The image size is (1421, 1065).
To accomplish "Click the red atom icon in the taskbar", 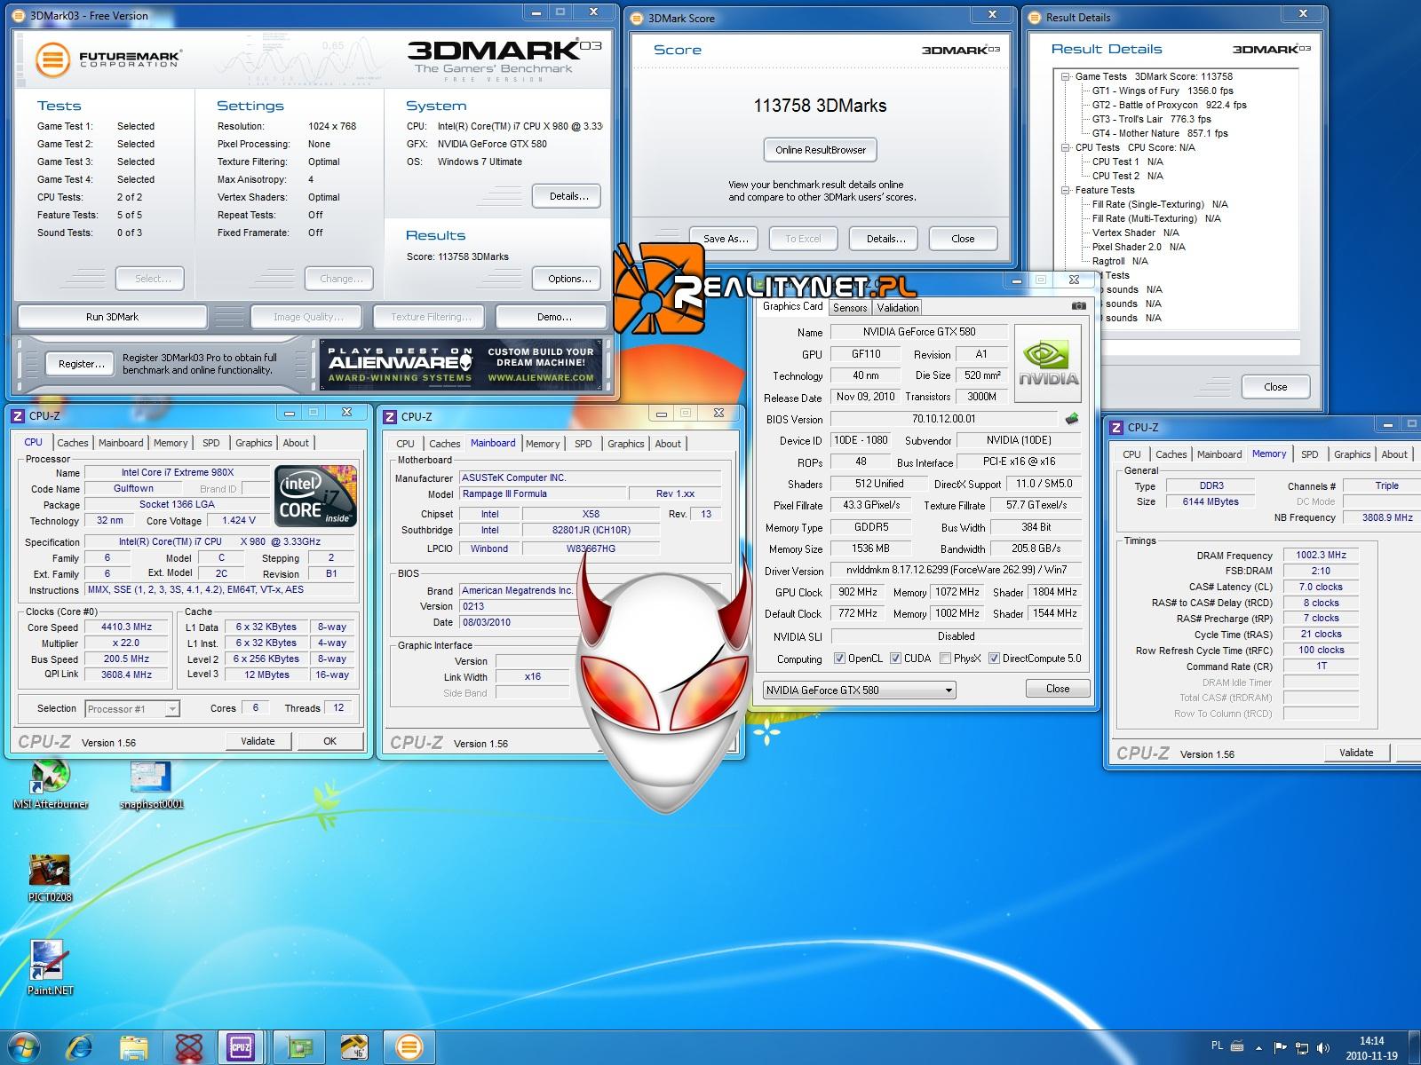I will (188, 1047).
